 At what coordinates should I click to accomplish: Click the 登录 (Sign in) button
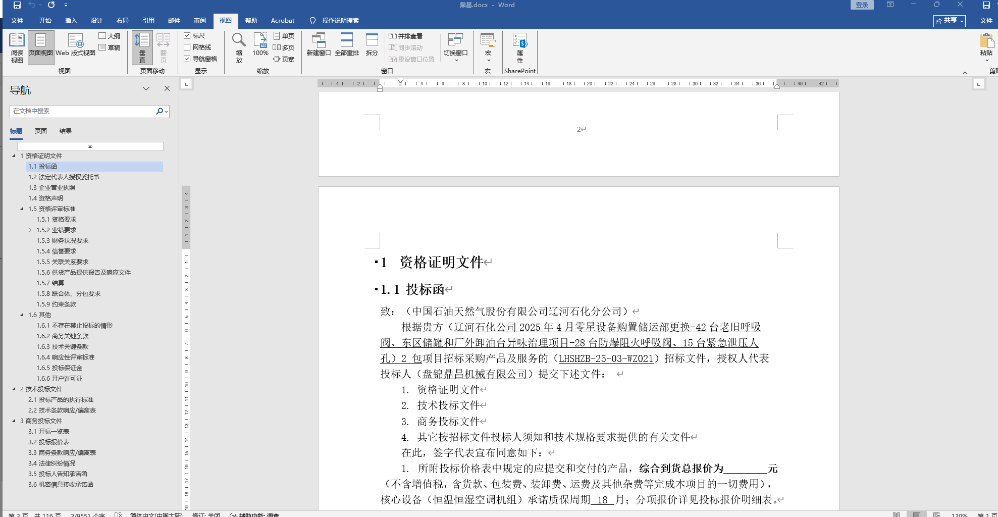point(862,5)
